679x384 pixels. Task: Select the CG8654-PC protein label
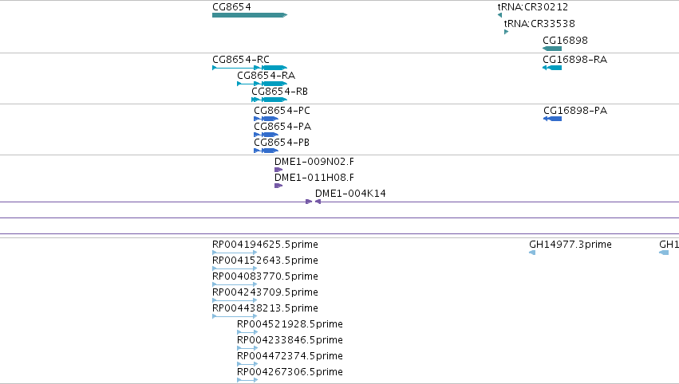pos(282,111)
